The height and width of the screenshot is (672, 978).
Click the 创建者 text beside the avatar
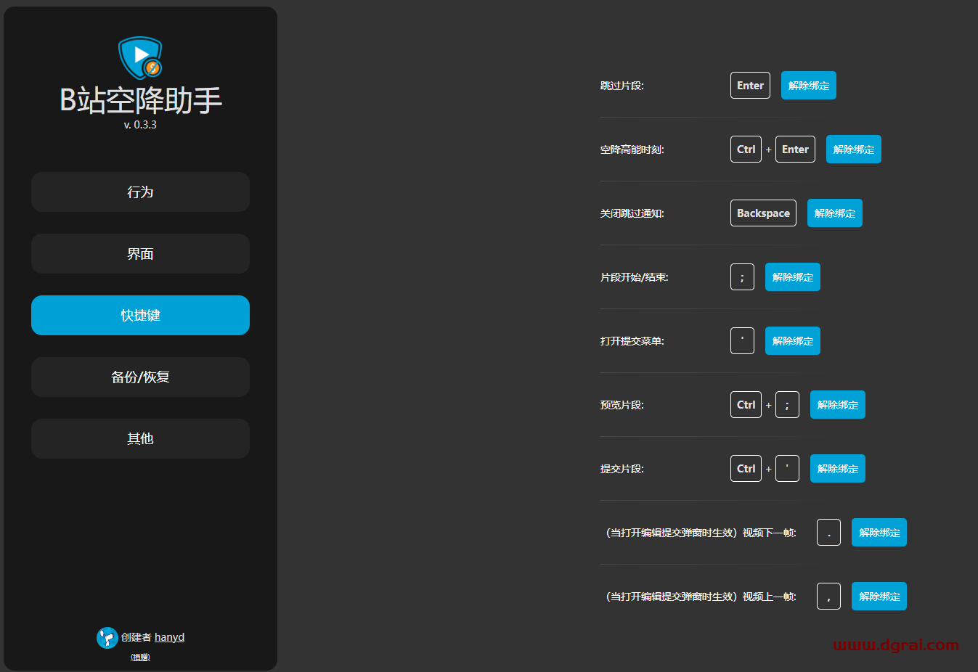click(x=136, y=637)
